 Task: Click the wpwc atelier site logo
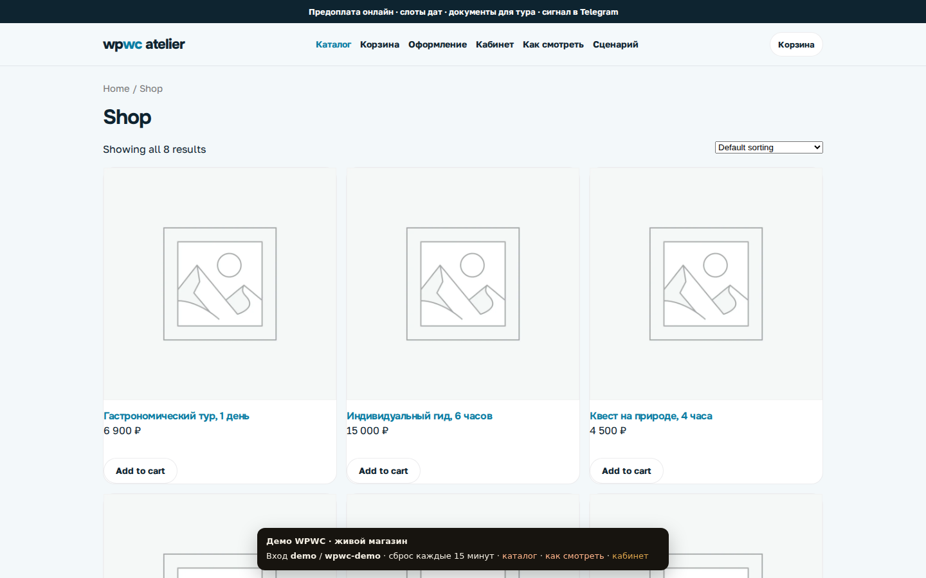coord(144,44)
